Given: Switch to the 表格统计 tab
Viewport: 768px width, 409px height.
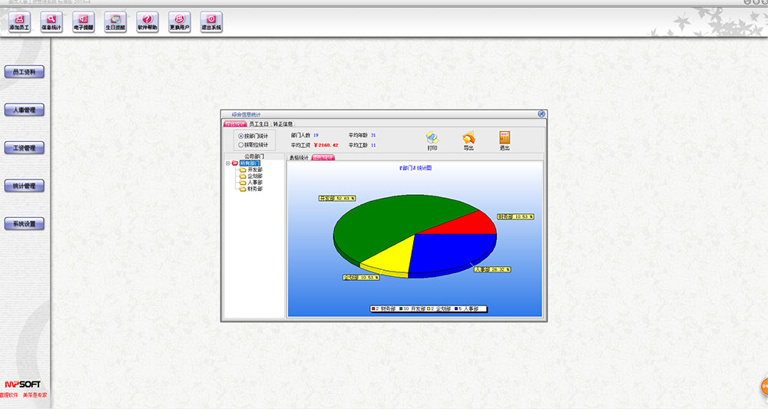Looking at the screenshot, I should [299, 158].
